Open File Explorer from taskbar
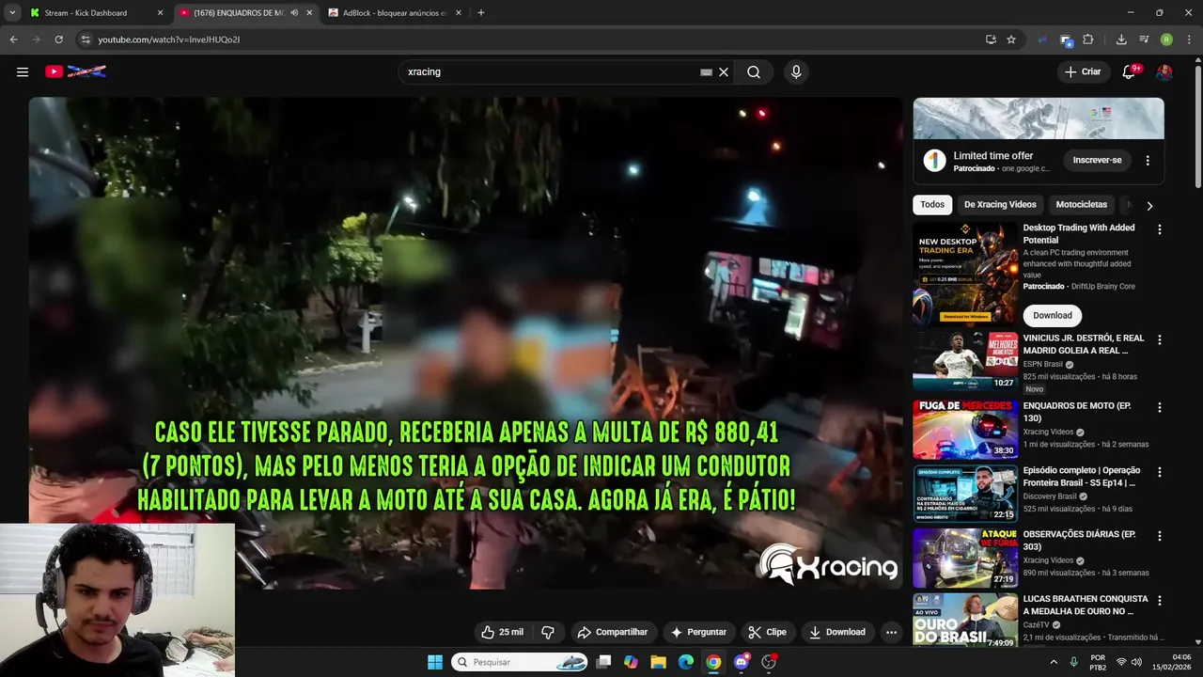Viewport: 1203px width, 677px height. pos(658,662)
